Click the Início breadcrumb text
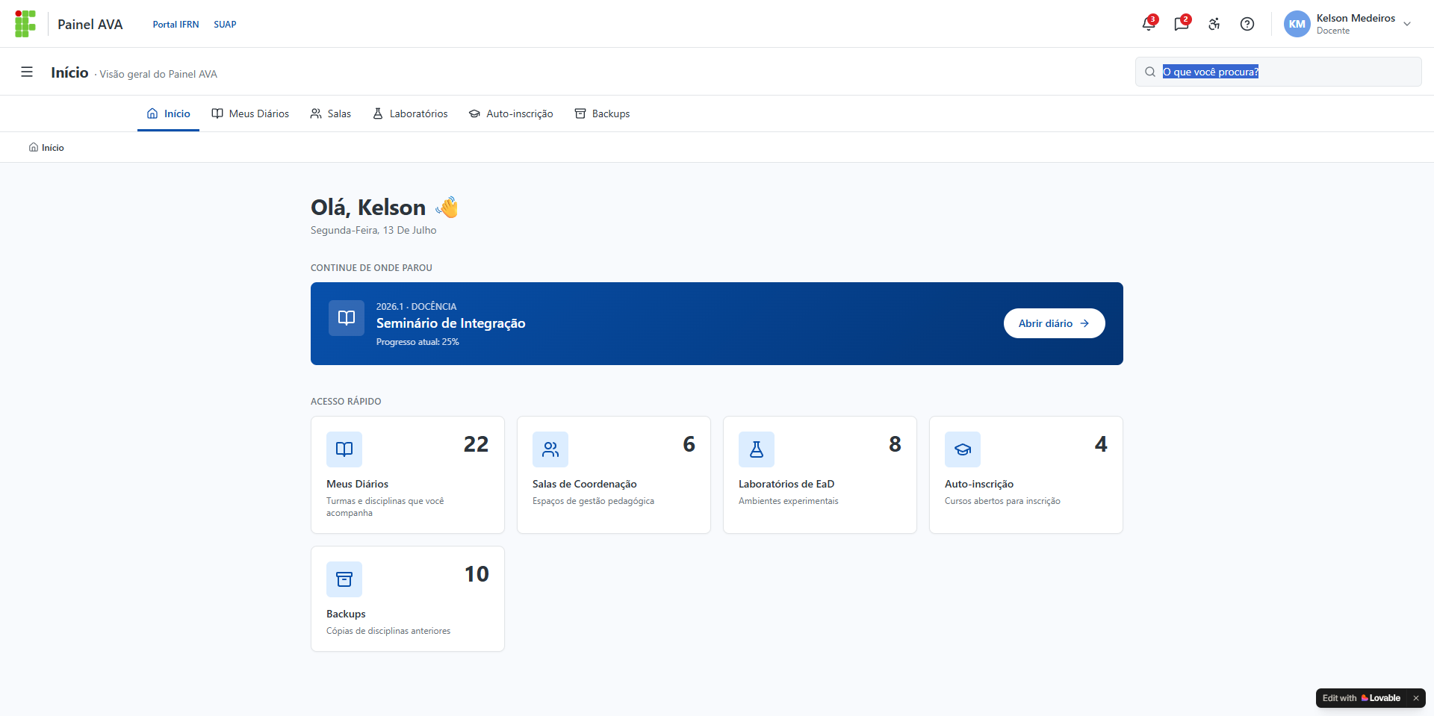The image size is (1434, 716). (53, 148)
